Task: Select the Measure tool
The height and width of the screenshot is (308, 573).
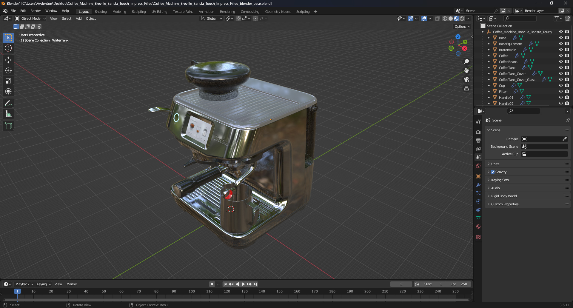Action: tap(8, 114)
